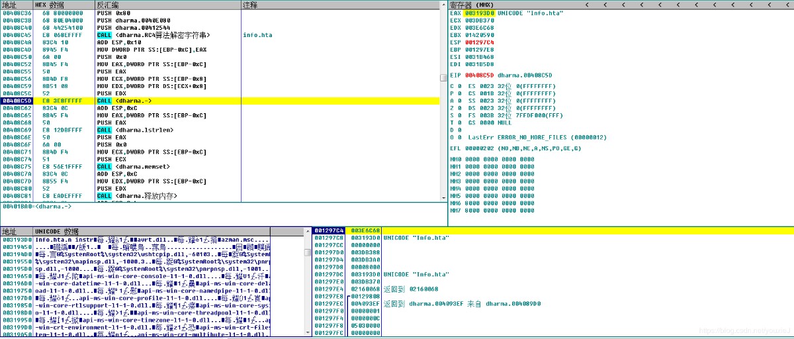Viewport: 794px width, 339px height.
Task: Click the scroll-up arrow of disassembly scrollbar
Action: [444, 5]
